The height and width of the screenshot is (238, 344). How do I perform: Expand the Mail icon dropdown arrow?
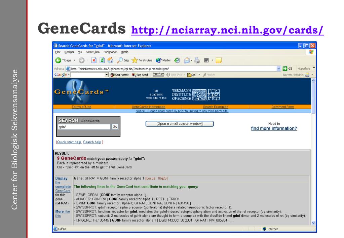coord(191,60)
